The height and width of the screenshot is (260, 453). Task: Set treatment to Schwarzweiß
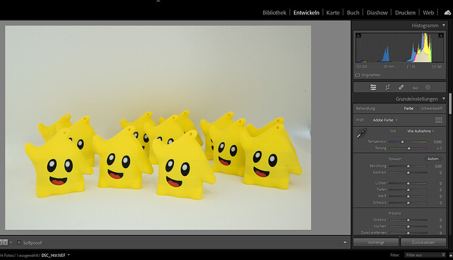click(x=431, y=108)
